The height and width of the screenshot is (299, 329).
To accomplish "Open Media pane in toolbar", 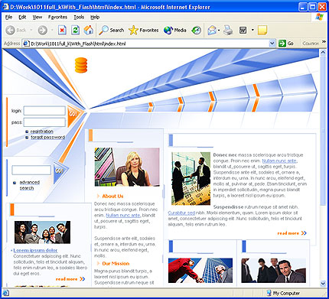I will pos(175,31).
